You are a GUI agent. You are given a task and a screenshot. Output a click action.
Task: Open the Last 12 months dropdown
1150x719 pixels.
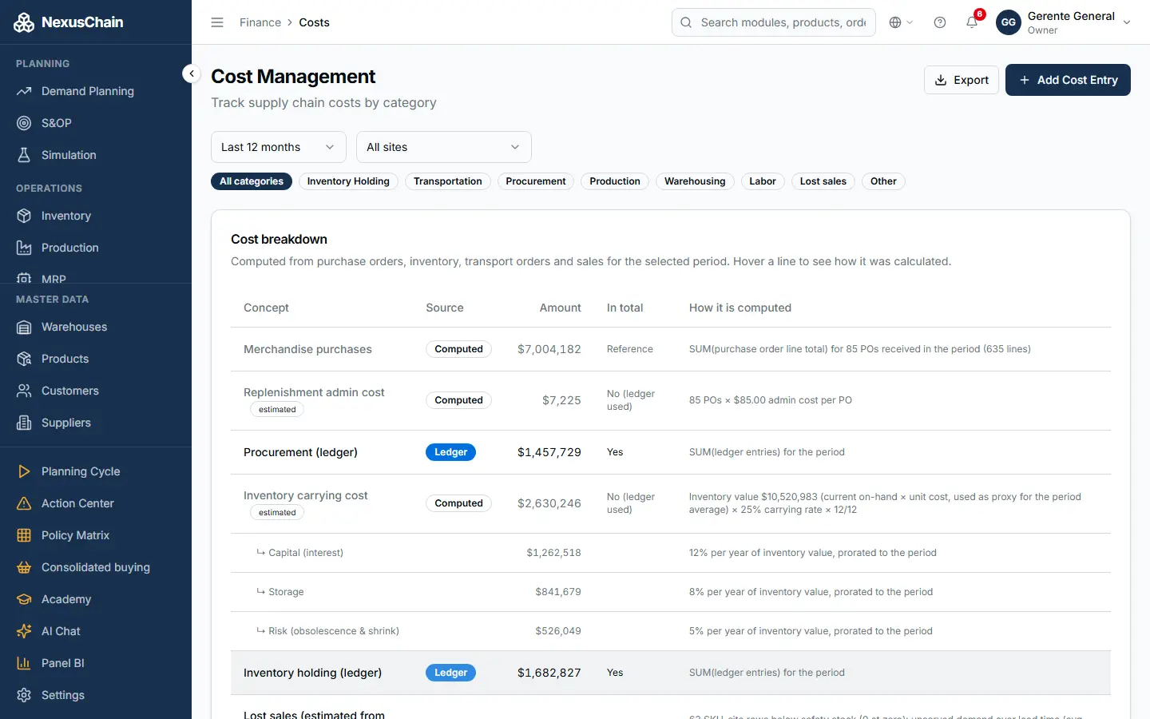279,147
